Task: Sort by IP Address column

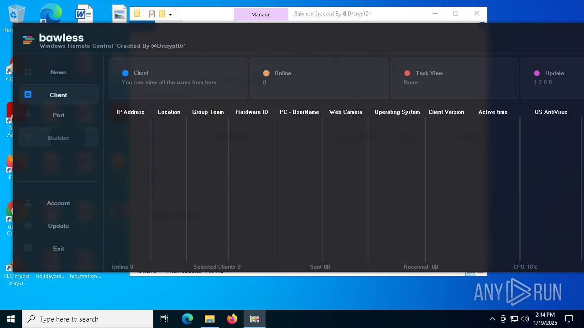Action: coord(130,112)
